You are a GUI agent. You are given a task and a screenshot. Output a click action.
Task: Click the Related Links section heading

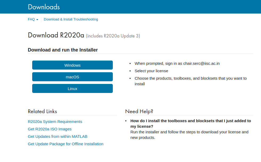coord(42,112)
